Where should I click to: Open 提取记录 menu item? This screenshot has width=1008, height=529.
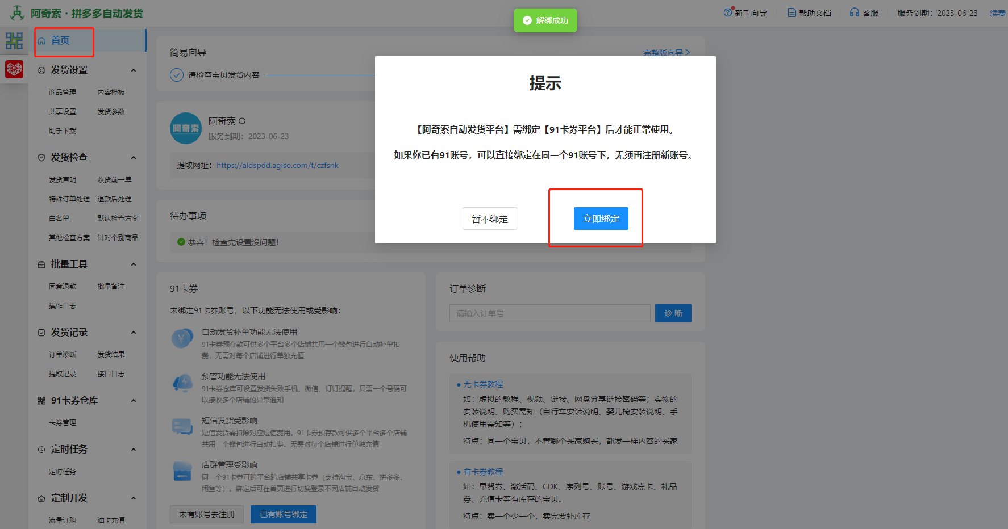click(63, 373)
